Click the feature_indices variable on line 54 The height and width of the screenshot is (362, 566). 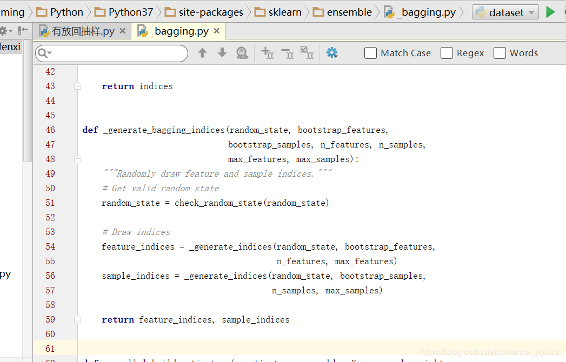pos(138,246)
